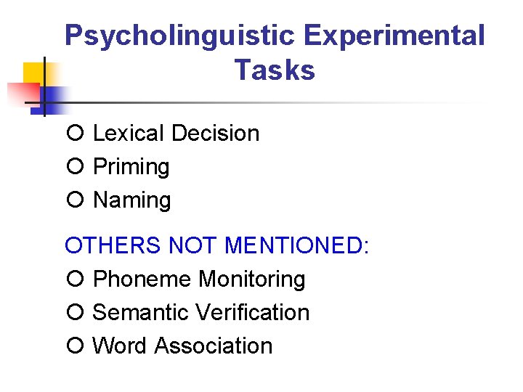This screenshot has height=392, width=523.
Task: Click the title word Experimental
Action: click(x=394, y=37)
